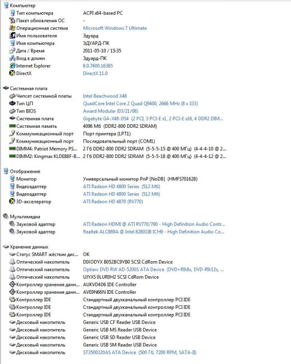Click the Тип BIOS chip icon
This screenshot has height=364, width=291.
(12, 111)
